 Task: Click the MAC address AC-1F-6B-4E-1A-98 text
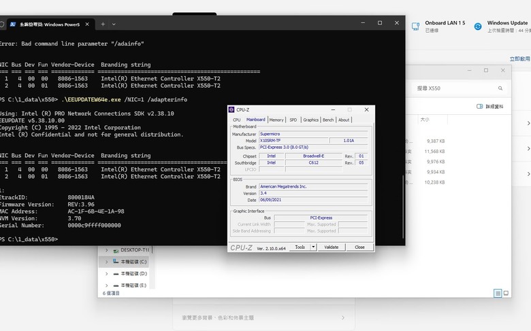[96, 211]
